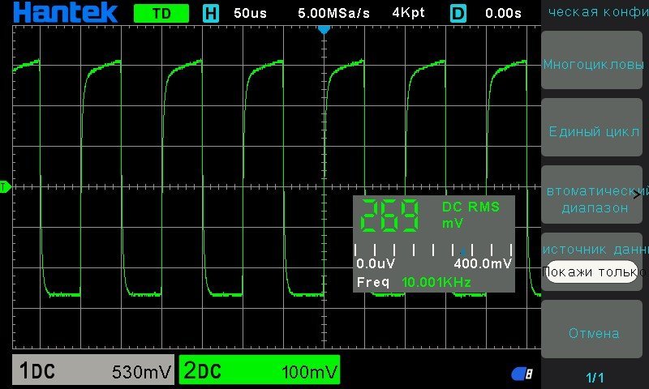The image size is (649, 389).
Task: Click the green TD trigger status indicator
Action: [161, 13]
